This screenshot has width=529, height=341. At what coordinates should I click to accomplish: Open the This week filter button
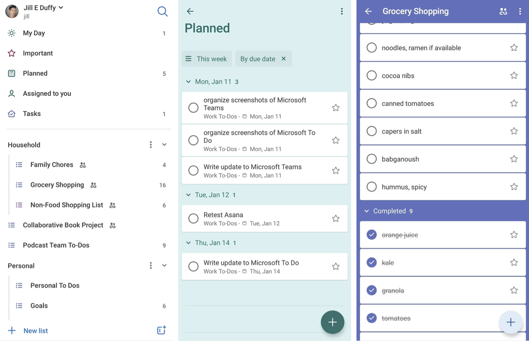pos(206,59)
